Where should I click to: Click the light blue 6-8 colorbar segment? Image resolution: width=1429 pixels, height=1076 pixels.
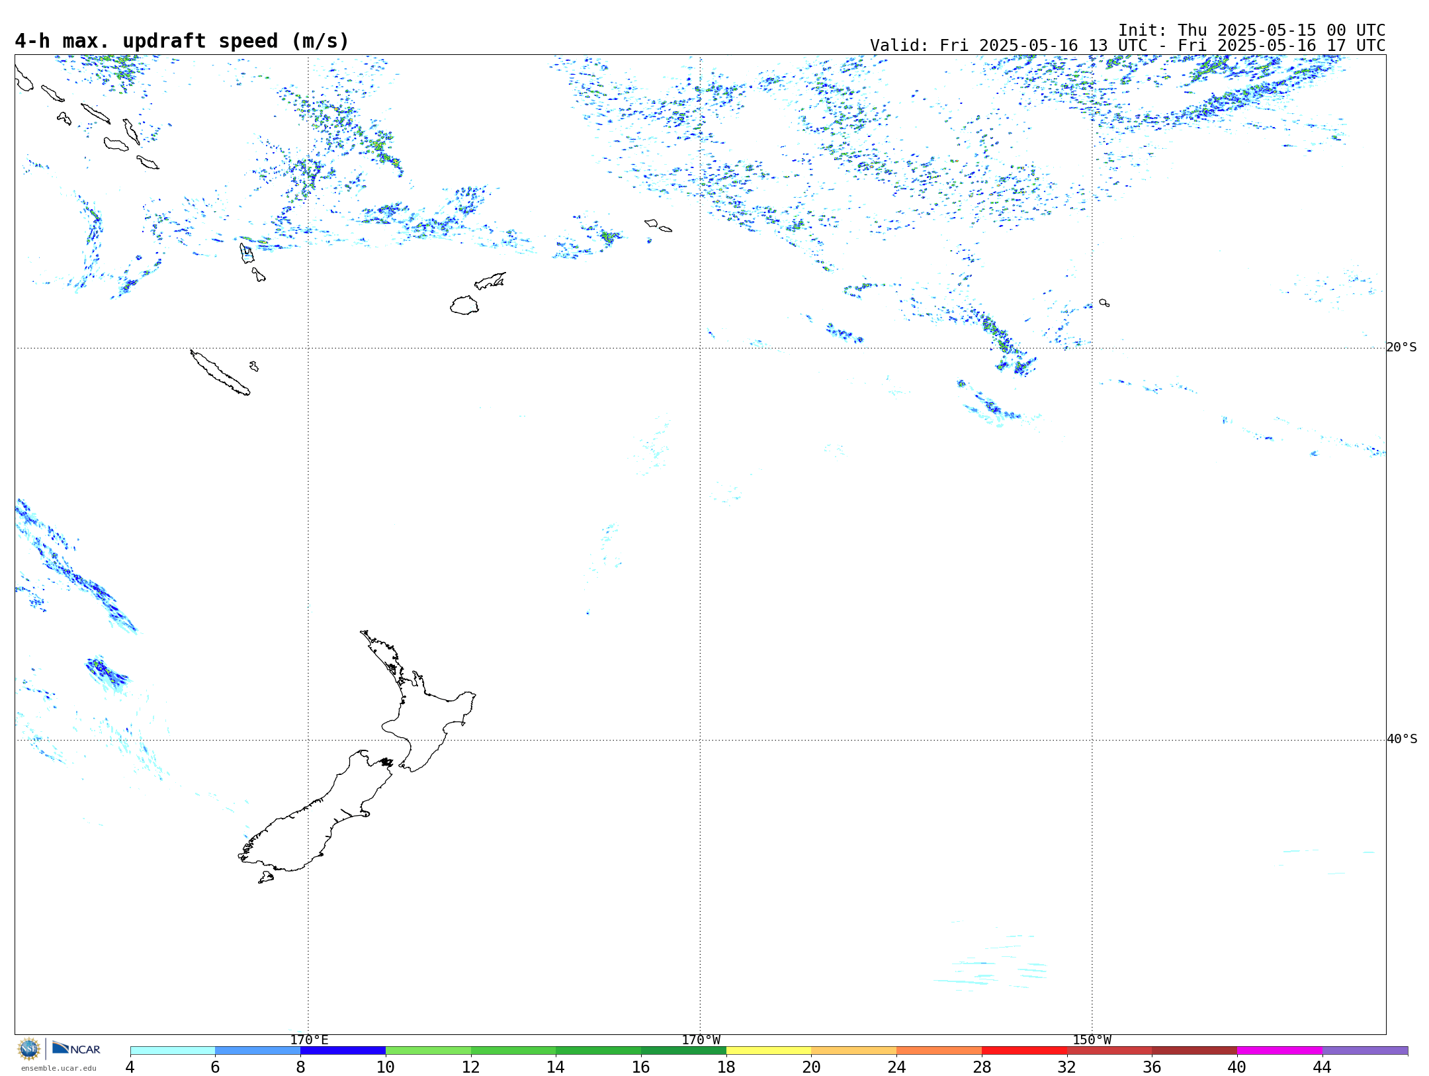[258, 1051]
